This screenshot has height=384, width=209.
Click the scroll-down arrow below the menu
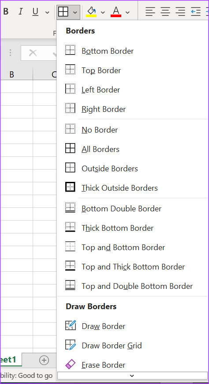click(132, 376)
